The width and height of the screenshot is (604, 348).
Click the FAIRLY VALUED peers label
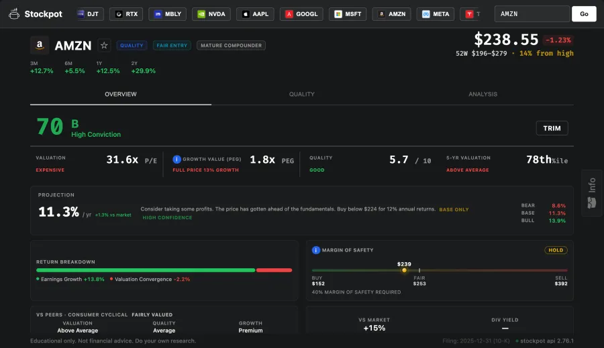(x=152, y=315)
